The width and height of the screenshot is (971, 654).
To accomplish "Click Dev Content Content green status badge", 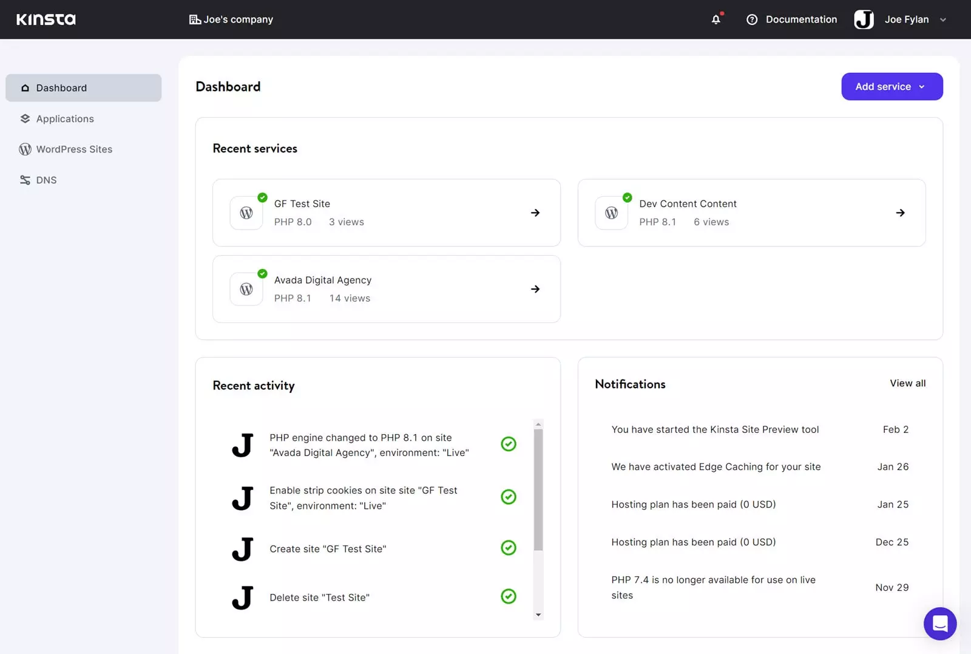I will [628, 197].
